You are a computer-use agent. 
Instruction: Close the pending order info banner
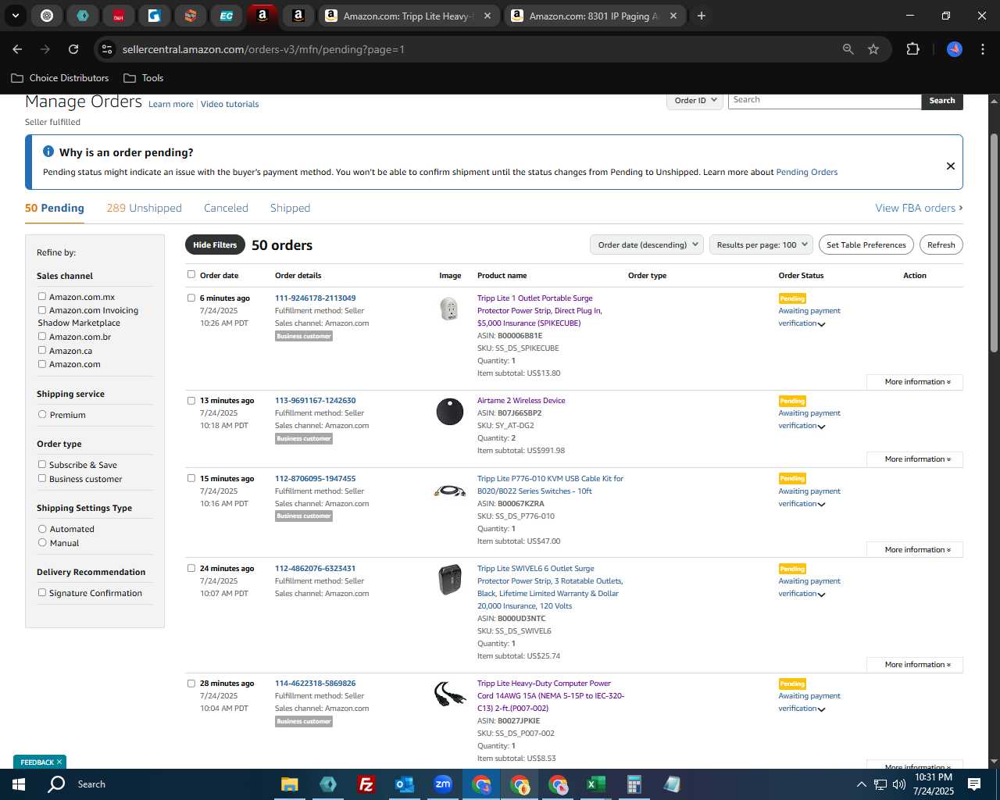coord(951,166)
